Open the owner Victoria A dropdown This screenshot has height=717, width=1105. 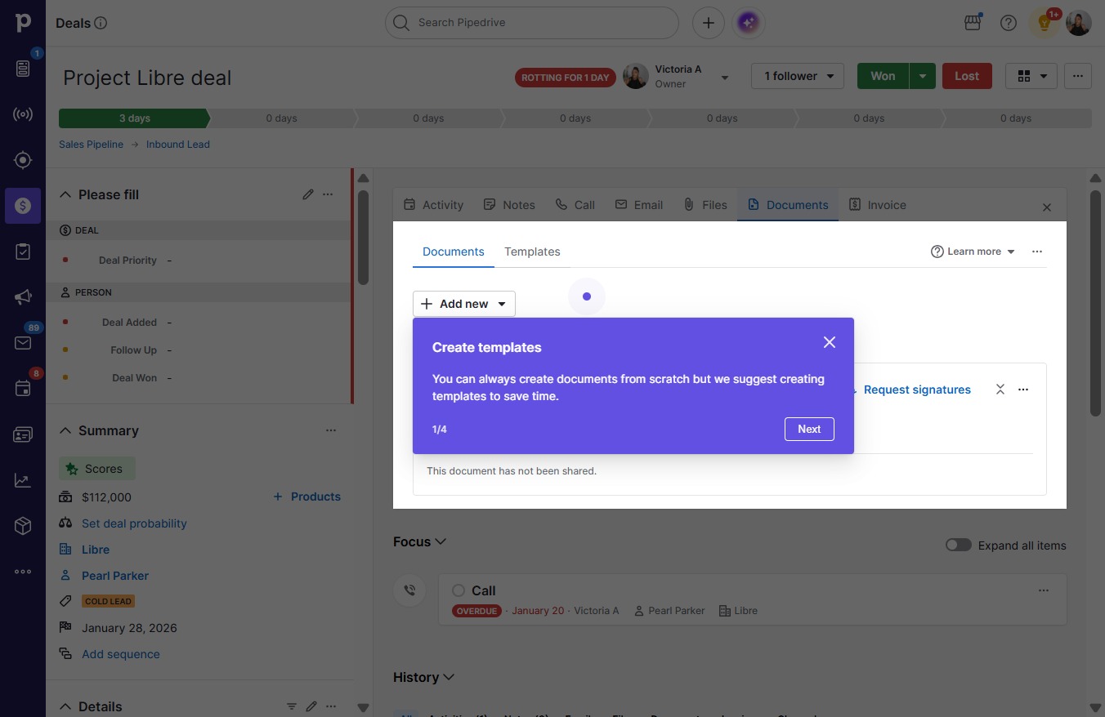click(724, 78)
